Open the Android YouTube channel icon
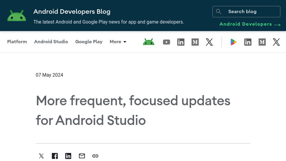 point(166,42)
